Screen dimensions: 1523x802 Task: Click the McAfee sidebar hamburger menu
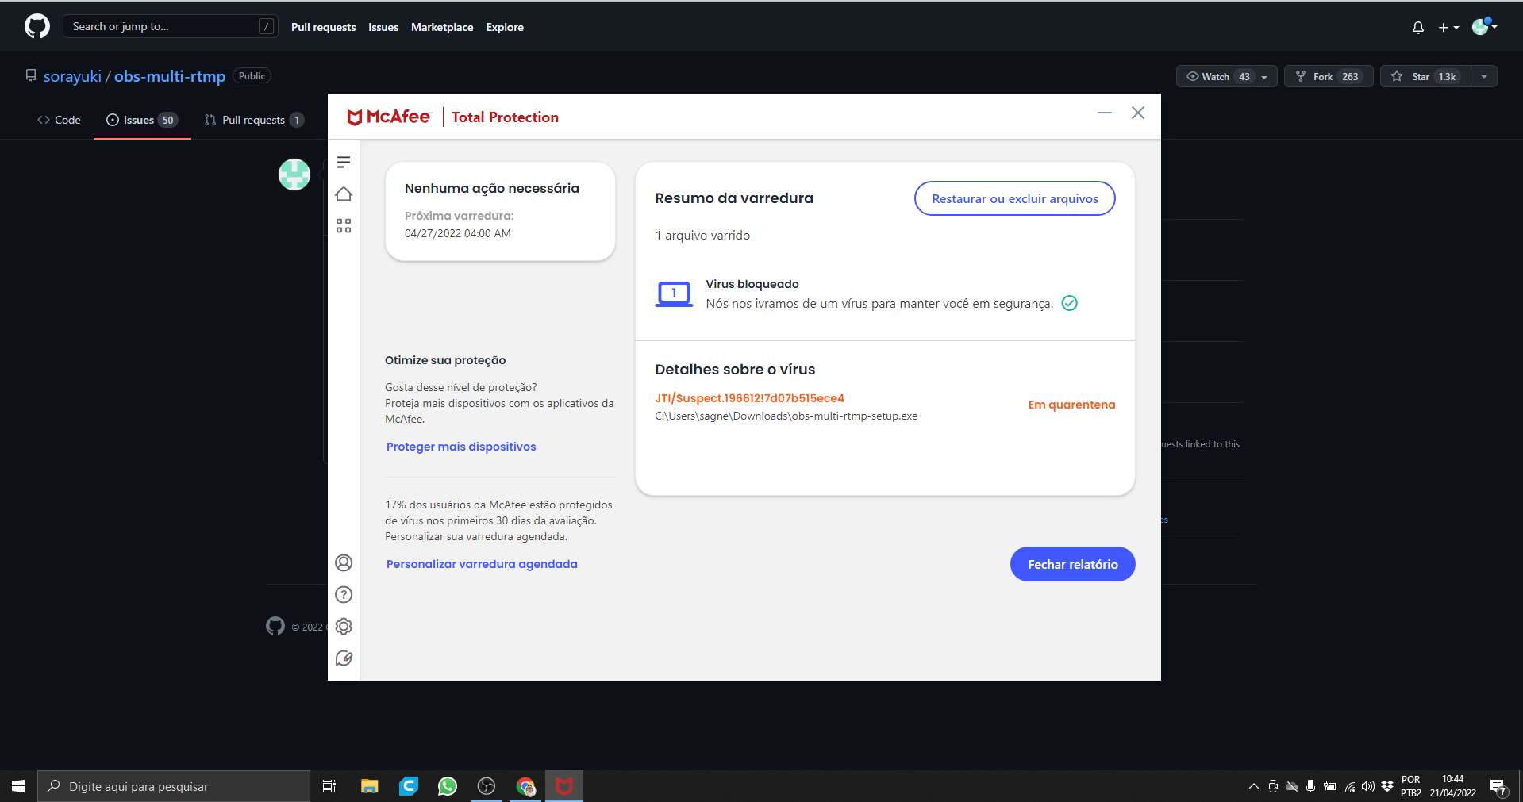344,162
